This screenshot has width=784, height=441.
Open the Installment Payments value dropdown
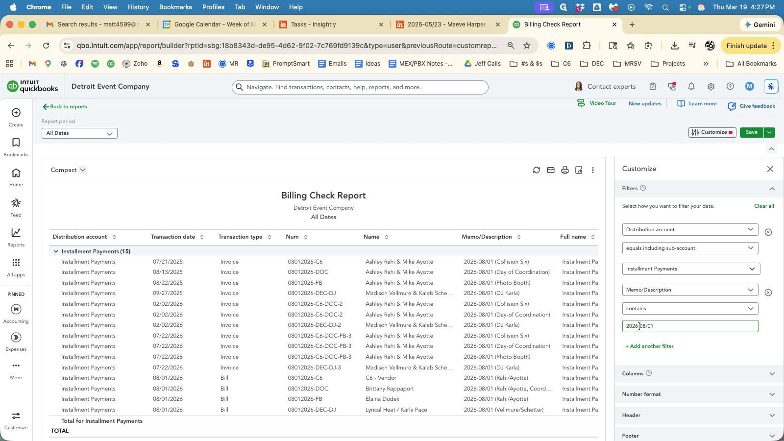691,269
